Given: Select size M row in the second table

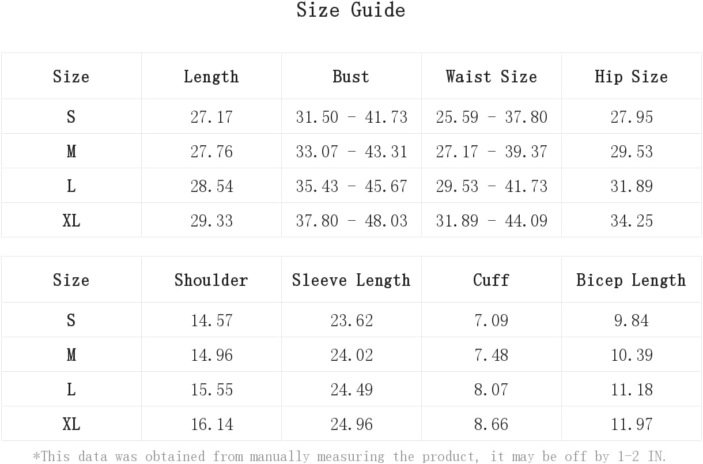Looking at the screenshot, I should tap(352, 354).
